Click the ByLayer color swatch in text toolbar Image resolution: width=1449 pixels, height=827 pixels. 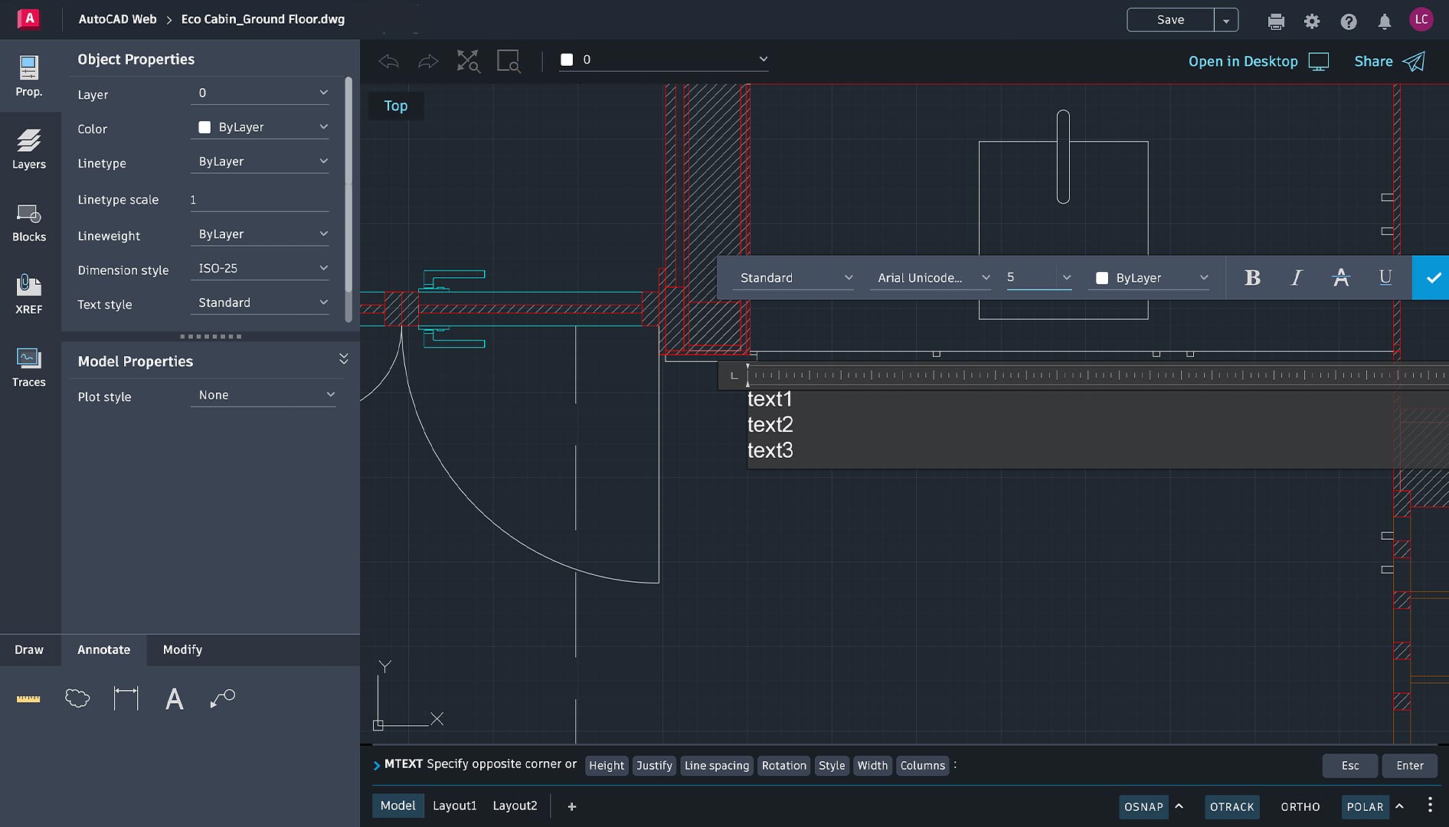(1102, 278)
